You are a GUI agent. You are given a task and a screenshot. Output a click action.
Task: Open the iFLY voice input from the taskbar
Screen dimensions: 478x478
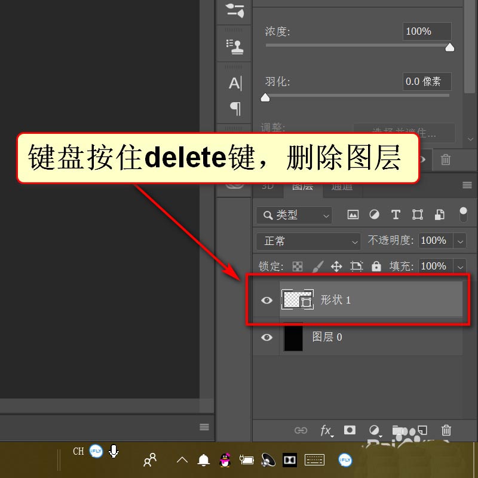point(345,460)
